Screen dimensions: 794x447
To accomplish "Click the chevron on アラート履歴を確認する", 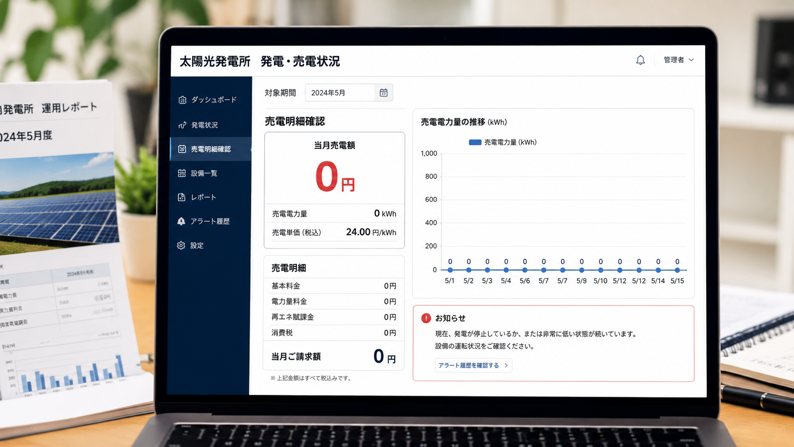I will click(x=506, y=365).
